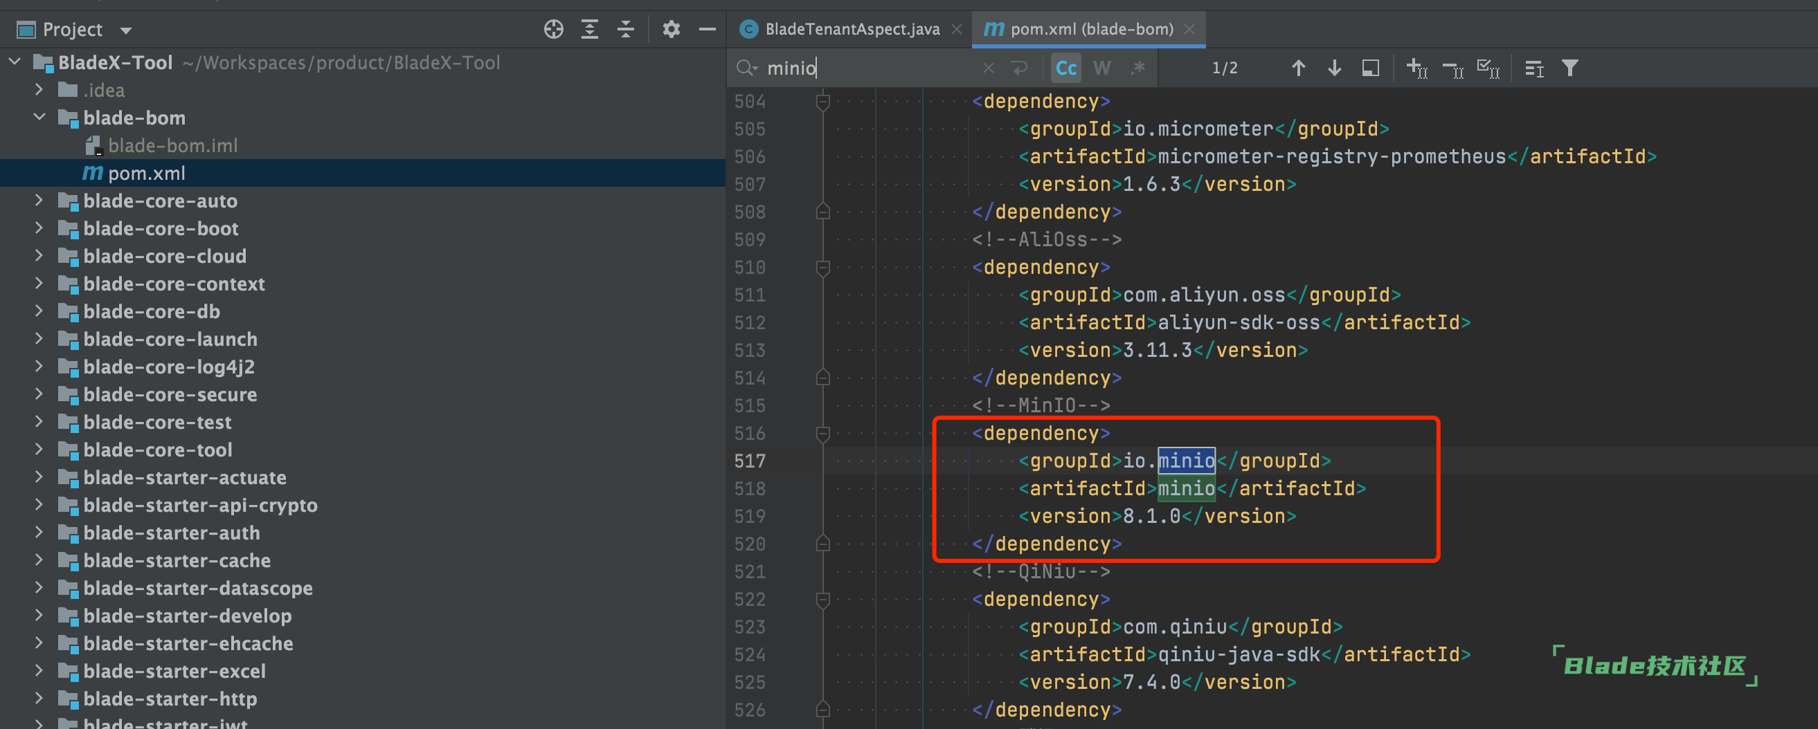The image size is (1818, 729).
Task: Expand the blade-core-cloud module
Action: 39,255
